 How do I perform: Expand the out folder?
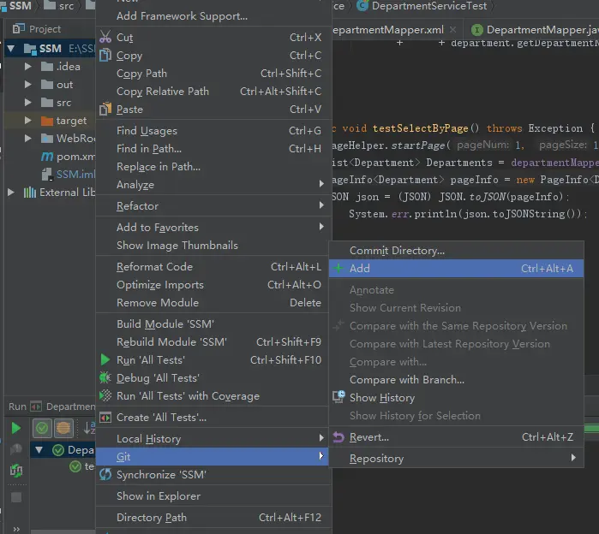[28, 85]
